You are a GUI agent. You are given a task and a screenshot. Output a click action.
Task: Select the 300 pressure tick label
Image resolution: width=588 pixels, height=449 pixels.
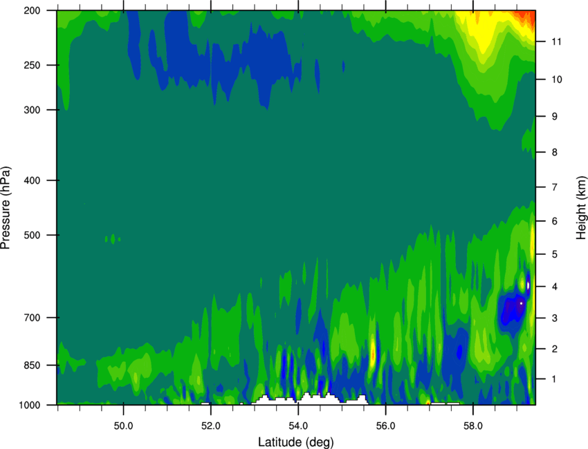tap(33, 110)
